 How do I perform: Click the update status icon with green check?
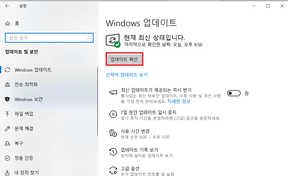pyautogui.click(x=113, y=41)
